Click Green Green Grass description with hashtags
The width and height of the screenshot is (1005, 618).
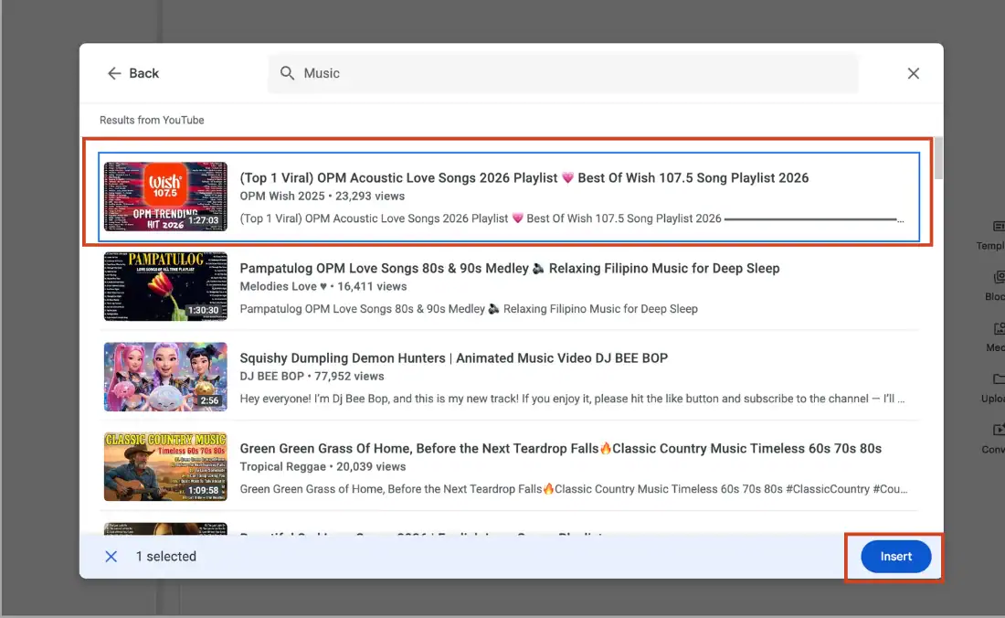click(x=574, y=489)
